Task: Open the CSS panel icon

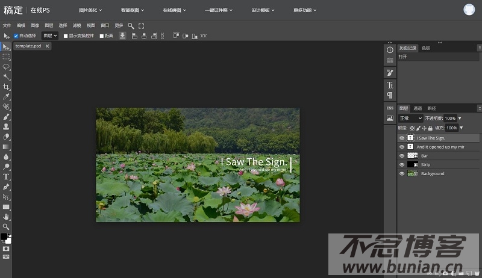Action: pyautogui.click(x=390, y=108)
